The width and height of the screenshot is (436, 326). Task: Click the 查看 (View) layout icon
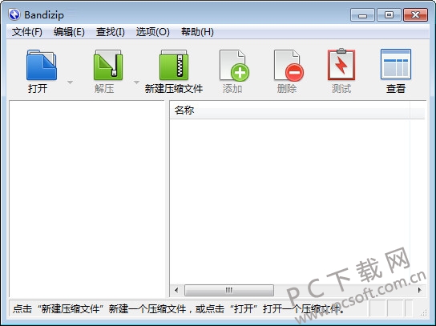click(396, 64)
